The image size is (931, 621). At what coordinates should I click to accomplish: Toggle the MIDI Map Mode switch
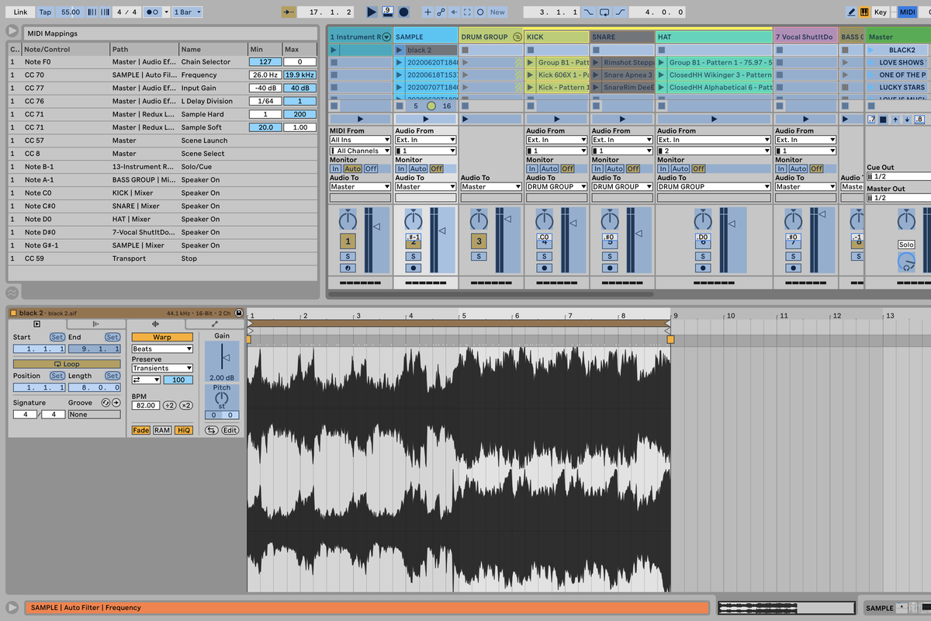point(908,12)
